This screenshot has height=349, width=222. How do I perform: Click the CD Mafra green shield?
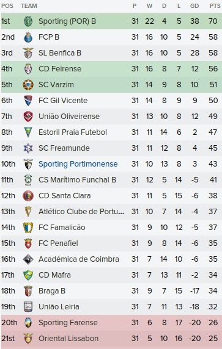click(28, 275)
